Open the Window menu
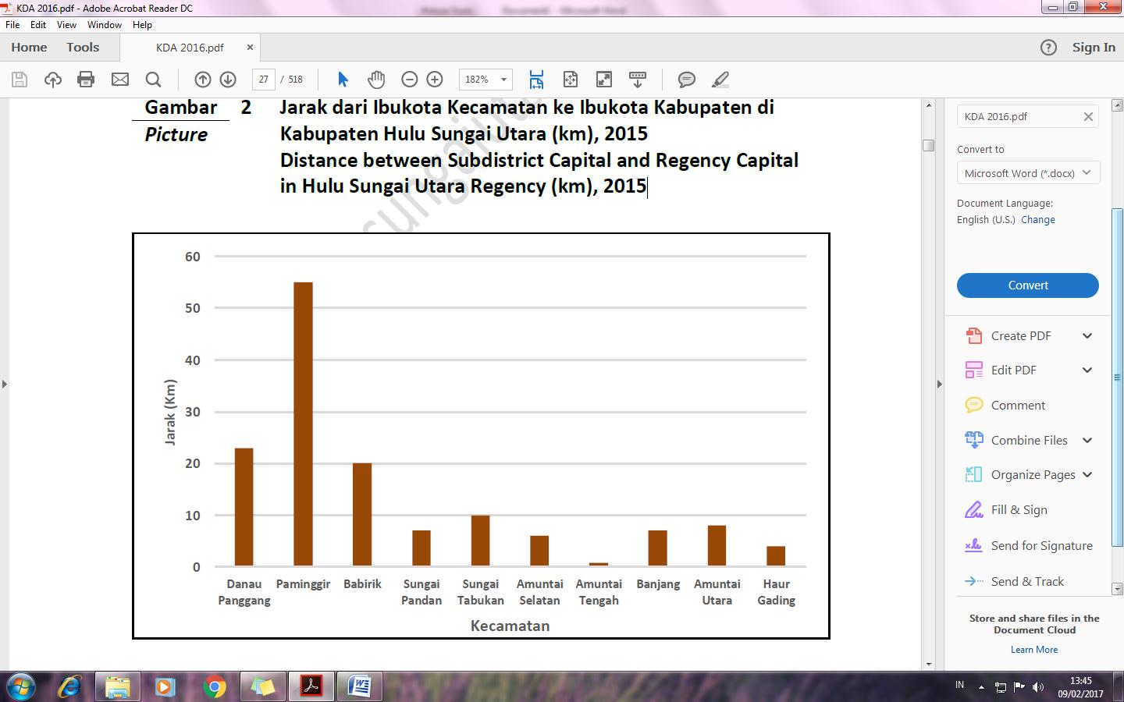This screenshot has height=702, width=1124. click(104, 25)
